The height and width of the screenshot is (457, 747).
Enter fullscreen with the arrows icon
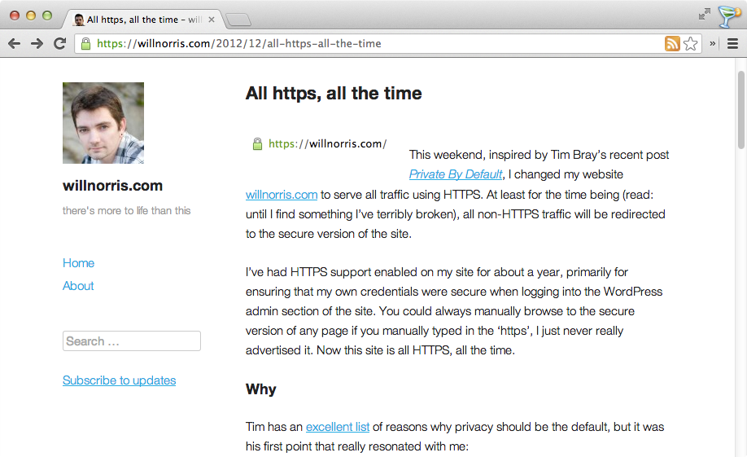point(704,14)
